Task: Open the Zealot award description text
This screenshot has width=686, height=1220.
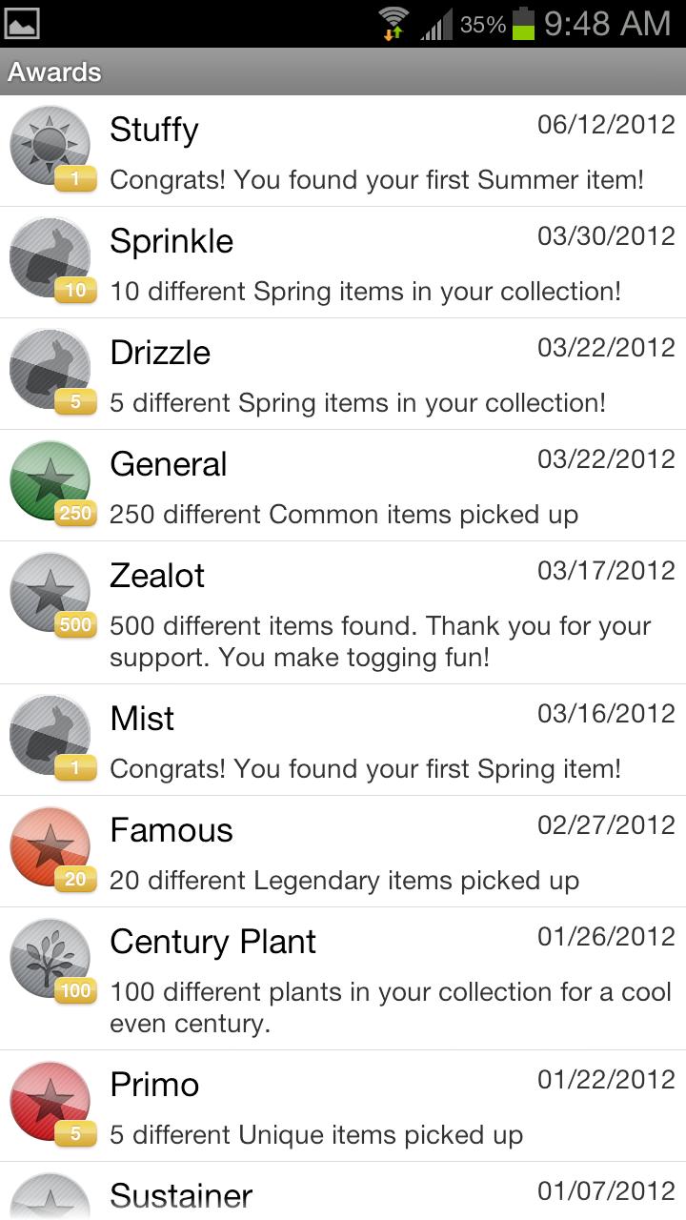Action: pyautogui.click(x=380, y=641)
